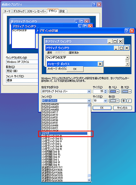Select かなかなKAH06 in the font list
This screenshot has height=185, width=136.
pyautogui.click(x=64, y=125)
